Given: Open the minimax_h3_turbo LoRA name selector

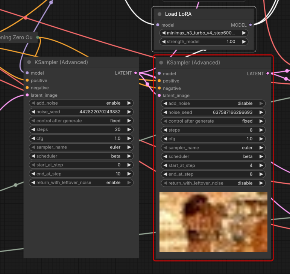Looking at the screenshot, I should [203, 33].
